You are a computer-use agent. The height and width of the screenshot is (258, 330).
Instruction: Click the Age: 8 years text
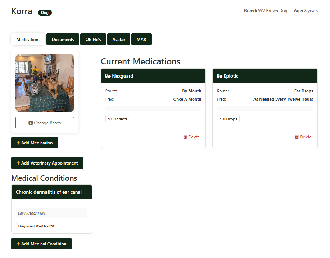[306, 11]
